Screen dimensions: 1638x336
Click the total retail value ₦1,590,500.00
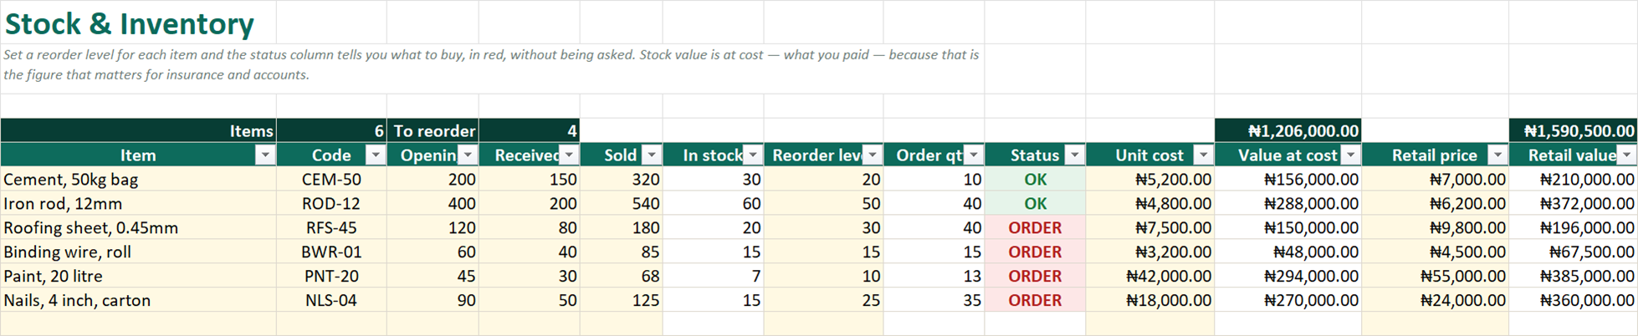click(x=1573, y=130)
